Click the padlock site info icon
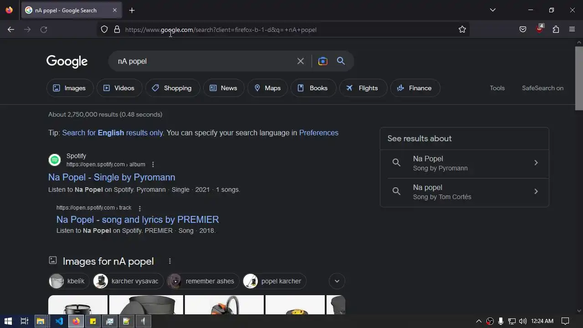This screenshot has width=583, height=328. [117, 30]
